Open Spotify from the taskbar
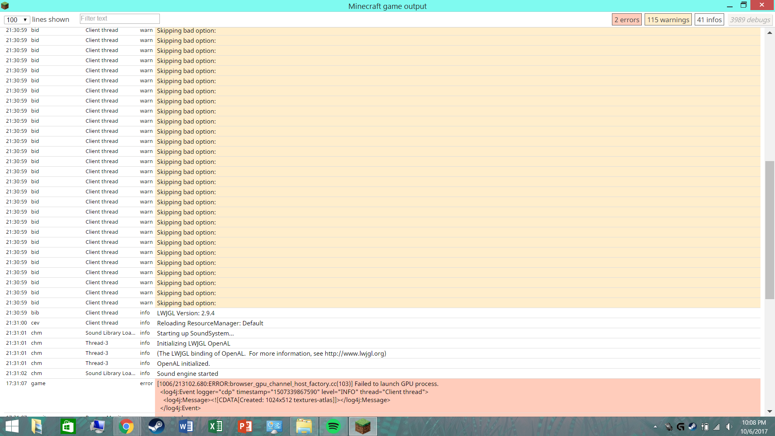 (333, 426)
